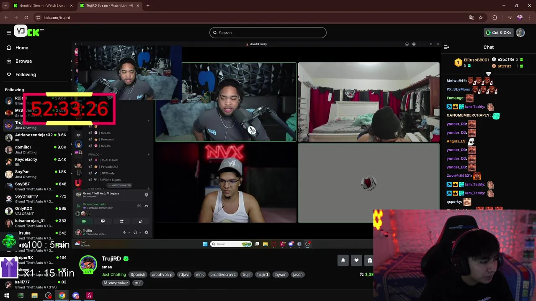Open SoyBB7 channel in Following list
Viewport: 536px width, 301px height.
click(x=36, y=186)
